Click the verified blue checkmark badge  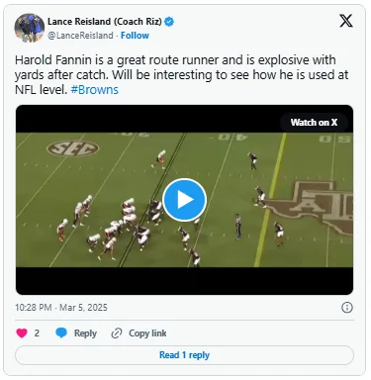pyautogui.click(x=169, y=22)
